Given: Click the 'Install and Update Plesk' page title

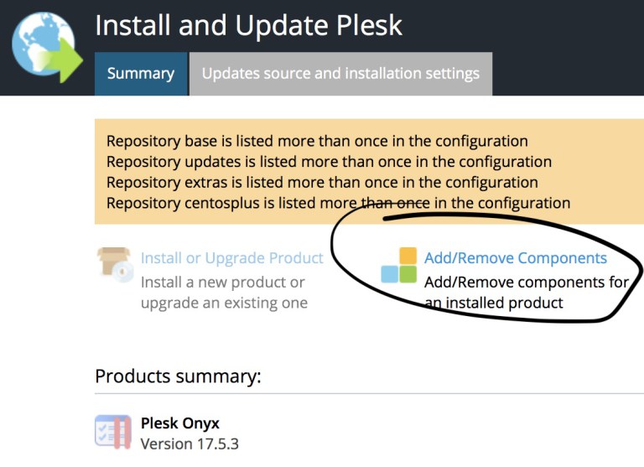Looking at the screenshot, I should pyautogui.click(x=248, y=25).
